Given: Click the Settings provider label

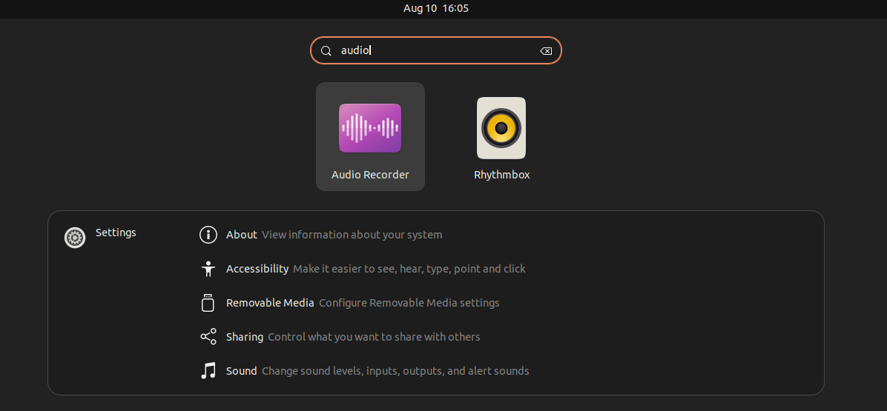Looking at the screenshot, I should pos(116,233).
